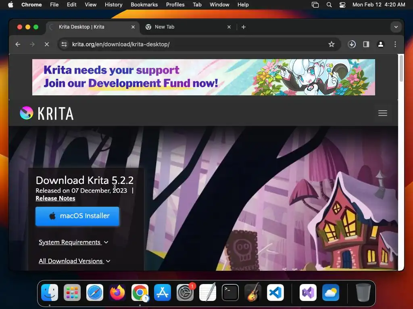Open the Chrome application menu
Viewport: 413px width, 309px height.
pos(31,5)
